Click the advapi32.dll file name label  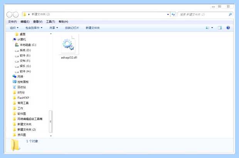[69, 58]
